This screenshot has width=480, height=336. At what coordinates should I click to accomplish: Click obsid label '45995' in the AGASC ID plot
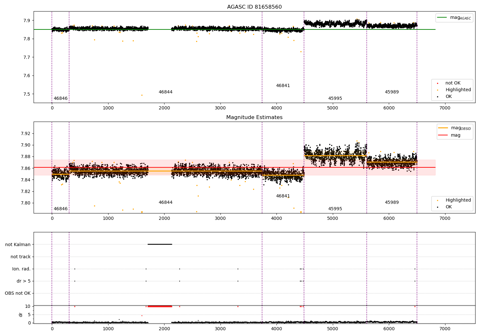coord(335,99)
